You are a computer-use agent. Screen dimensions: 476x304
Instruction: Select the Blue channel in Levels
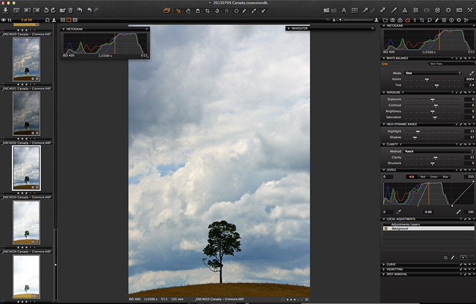tap(446, 176)
